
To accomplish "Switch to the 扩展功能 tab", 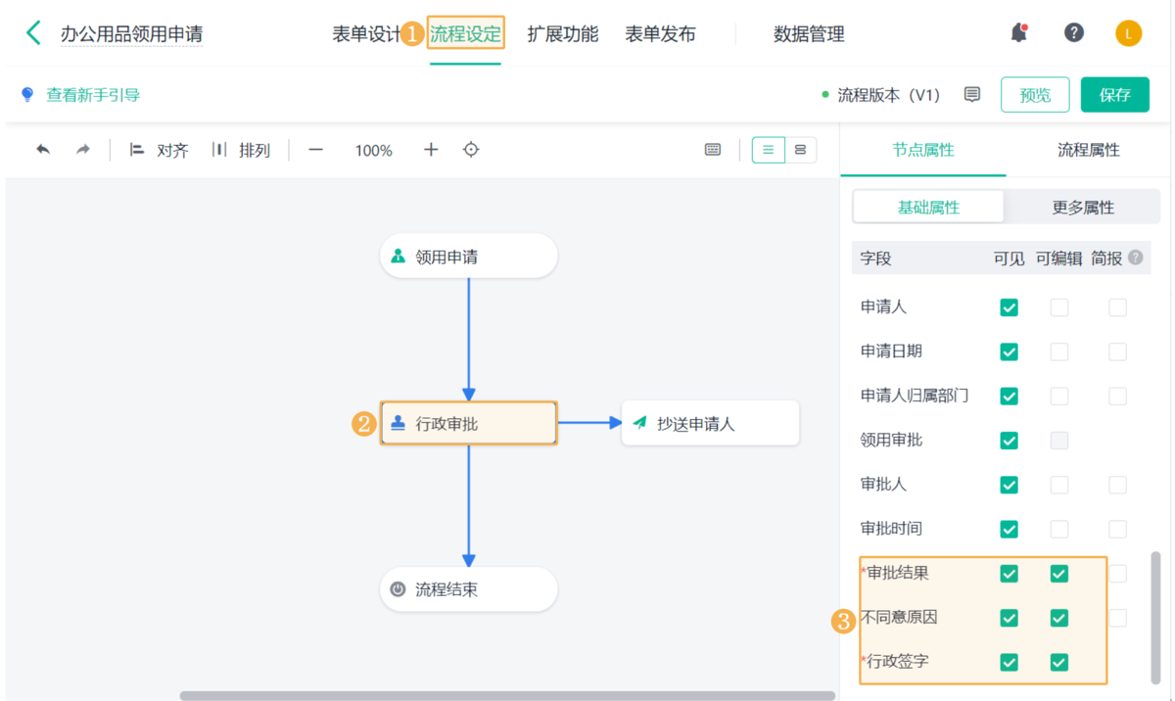I will (x=563, y=32).
